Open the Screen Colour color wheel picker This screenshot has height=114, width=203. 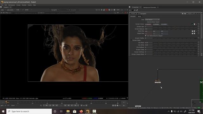pos(194,24)
